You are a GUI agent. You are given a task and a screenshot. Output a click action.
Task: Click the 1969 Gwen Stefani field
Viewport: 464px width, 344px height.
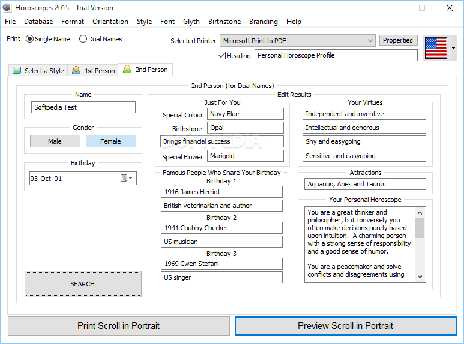tap(221, 264)
